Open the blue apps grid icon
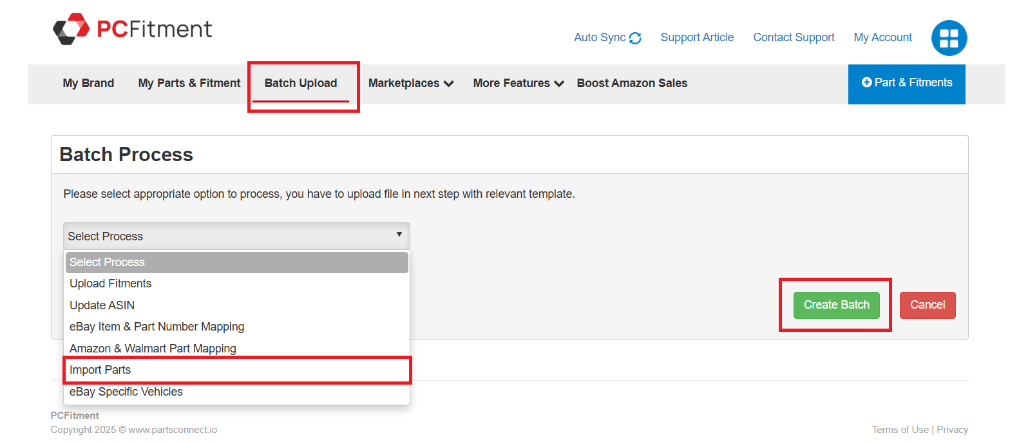This screenshot has height=442, width=1028. 949,38
